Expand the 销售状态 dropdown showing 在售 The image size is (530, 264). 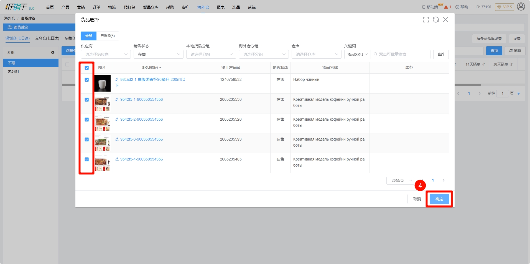point(158,54)
